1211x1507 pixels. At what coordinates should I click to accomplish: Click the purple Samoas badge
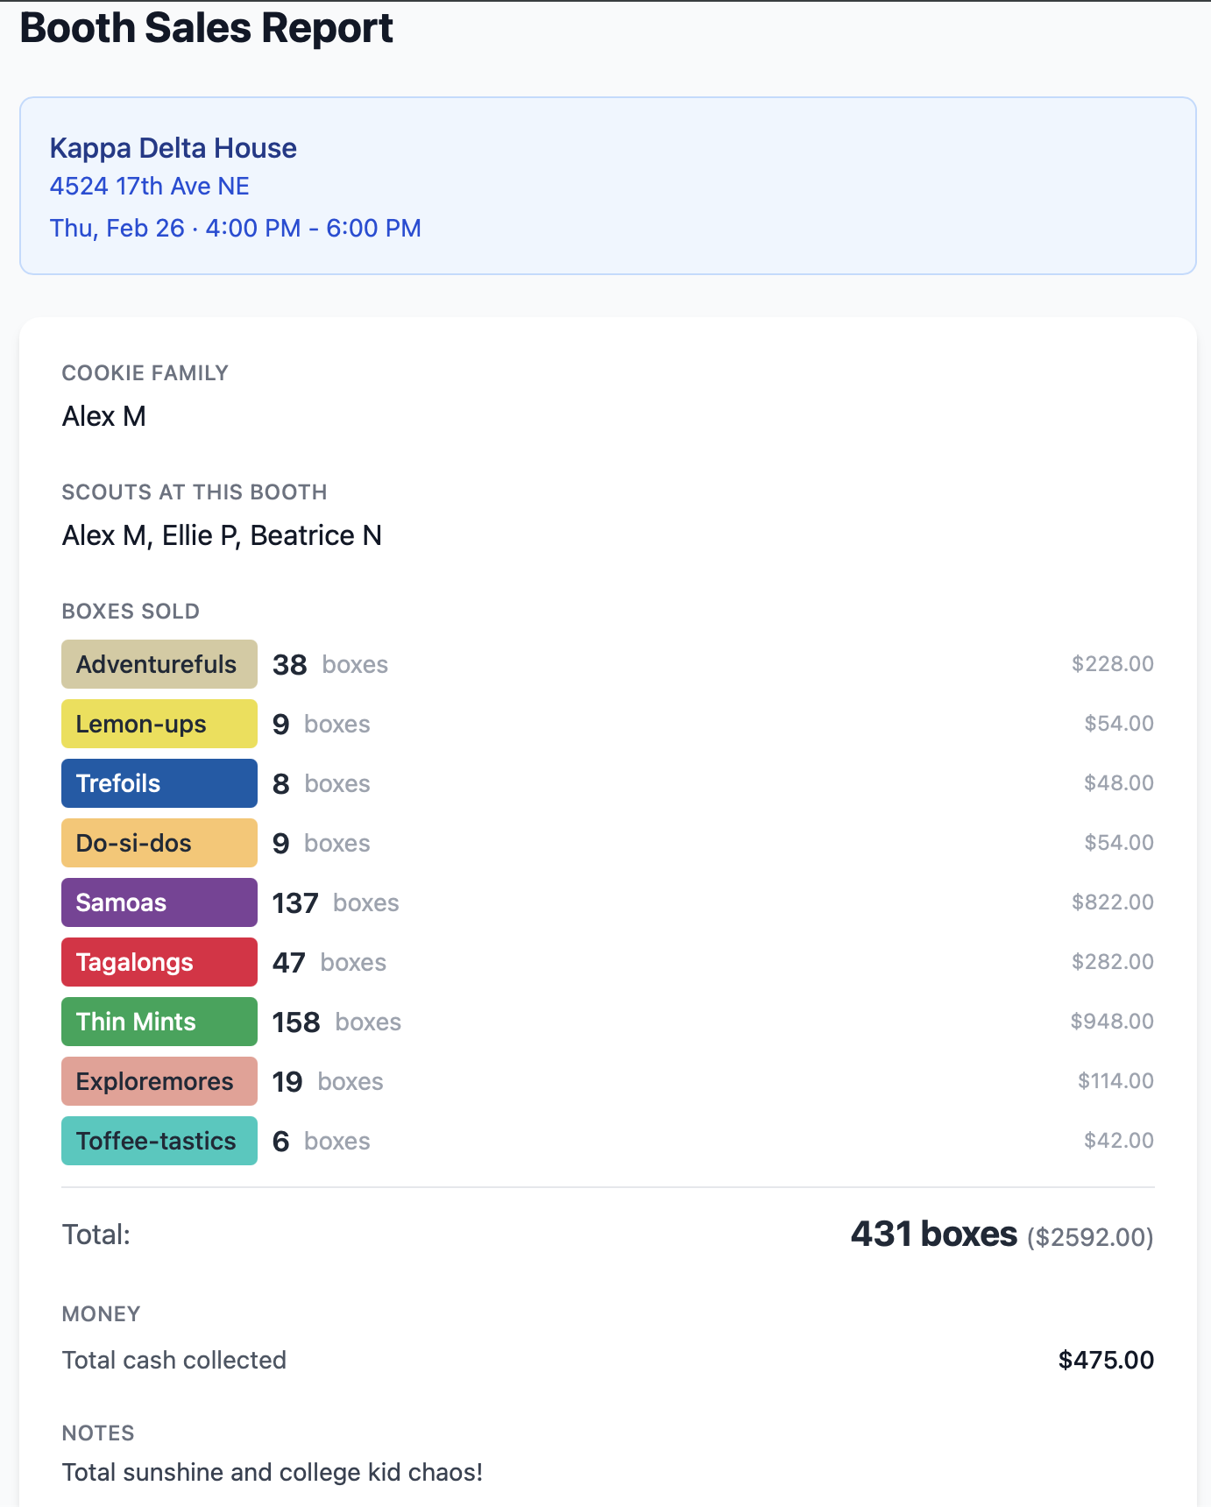[x=159, y=902]
